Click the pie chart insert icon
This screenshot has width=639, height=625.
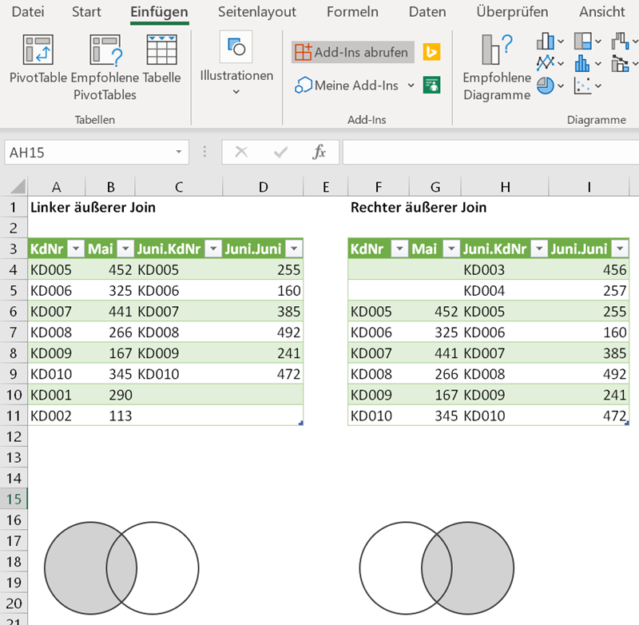coord(546,86)
